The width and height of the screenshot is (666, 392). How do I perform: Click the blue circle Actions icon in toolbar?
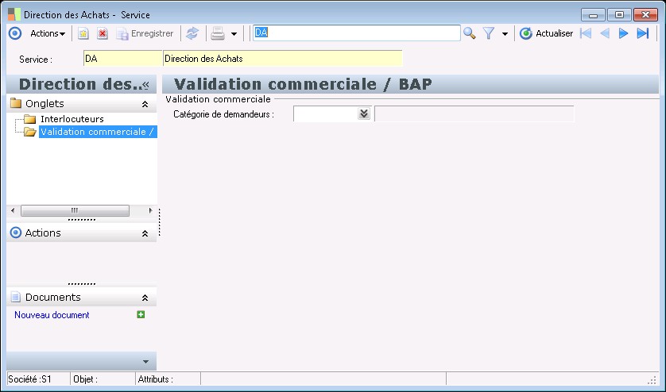15,33
